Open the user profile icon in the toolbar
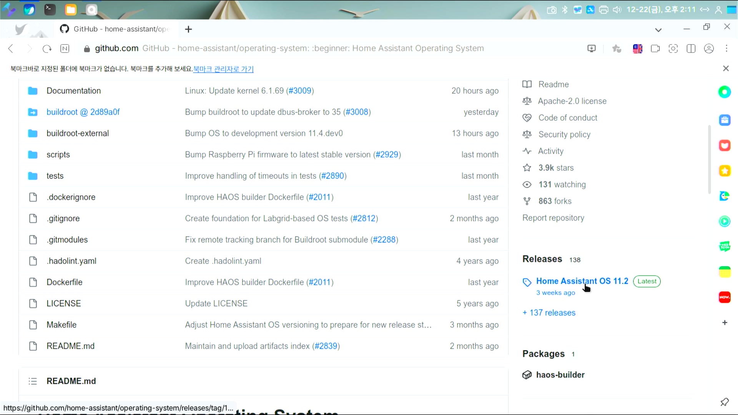Image resolution: width=738 pixels, height=415 pixels. [709, 49]
